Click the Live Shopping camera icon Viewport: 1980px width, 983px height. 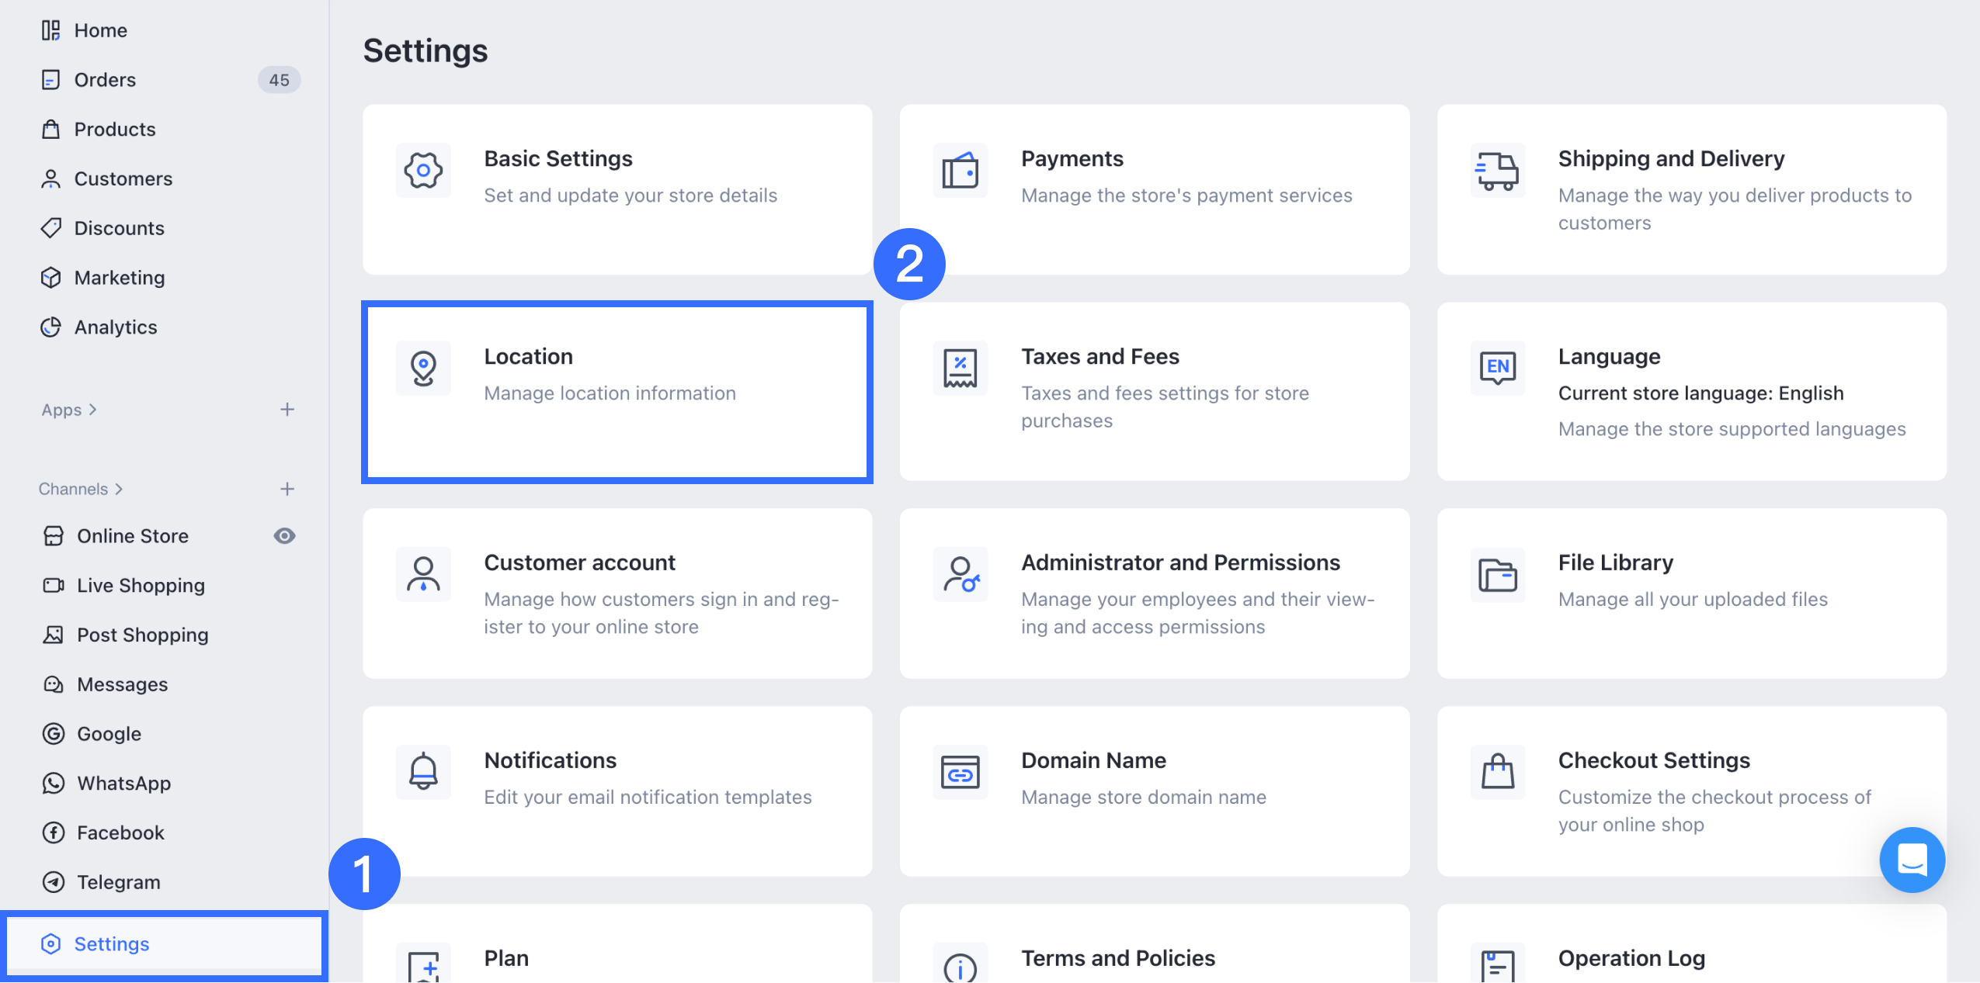(54, 586)
